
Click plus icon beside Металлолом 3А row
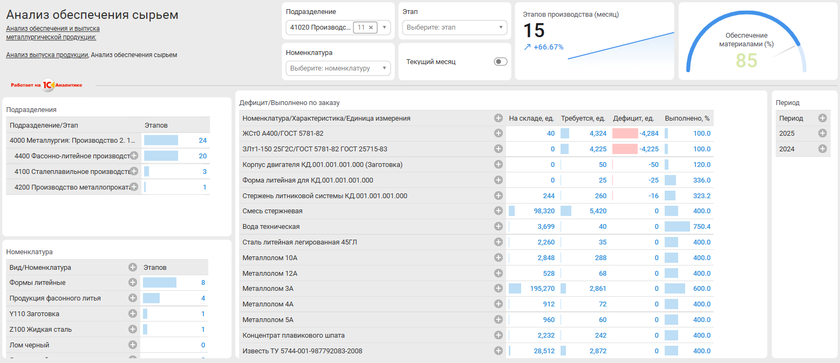click(x=498, y=289)
